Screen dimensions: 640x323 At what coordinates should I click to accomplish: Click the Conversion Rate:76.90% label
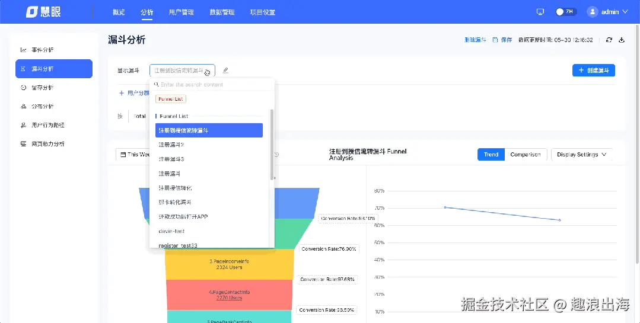(329, 249)
